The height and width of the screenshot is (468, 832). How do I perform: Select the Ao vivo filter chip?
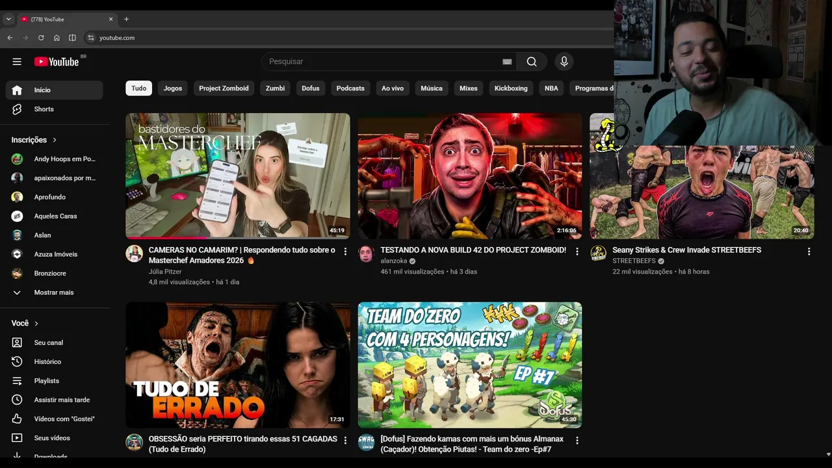(393, 88)
